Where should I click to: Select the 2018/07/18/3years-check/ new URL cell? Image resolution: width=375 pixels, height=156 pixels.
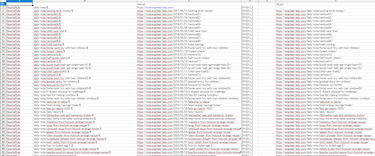point(189,51)
